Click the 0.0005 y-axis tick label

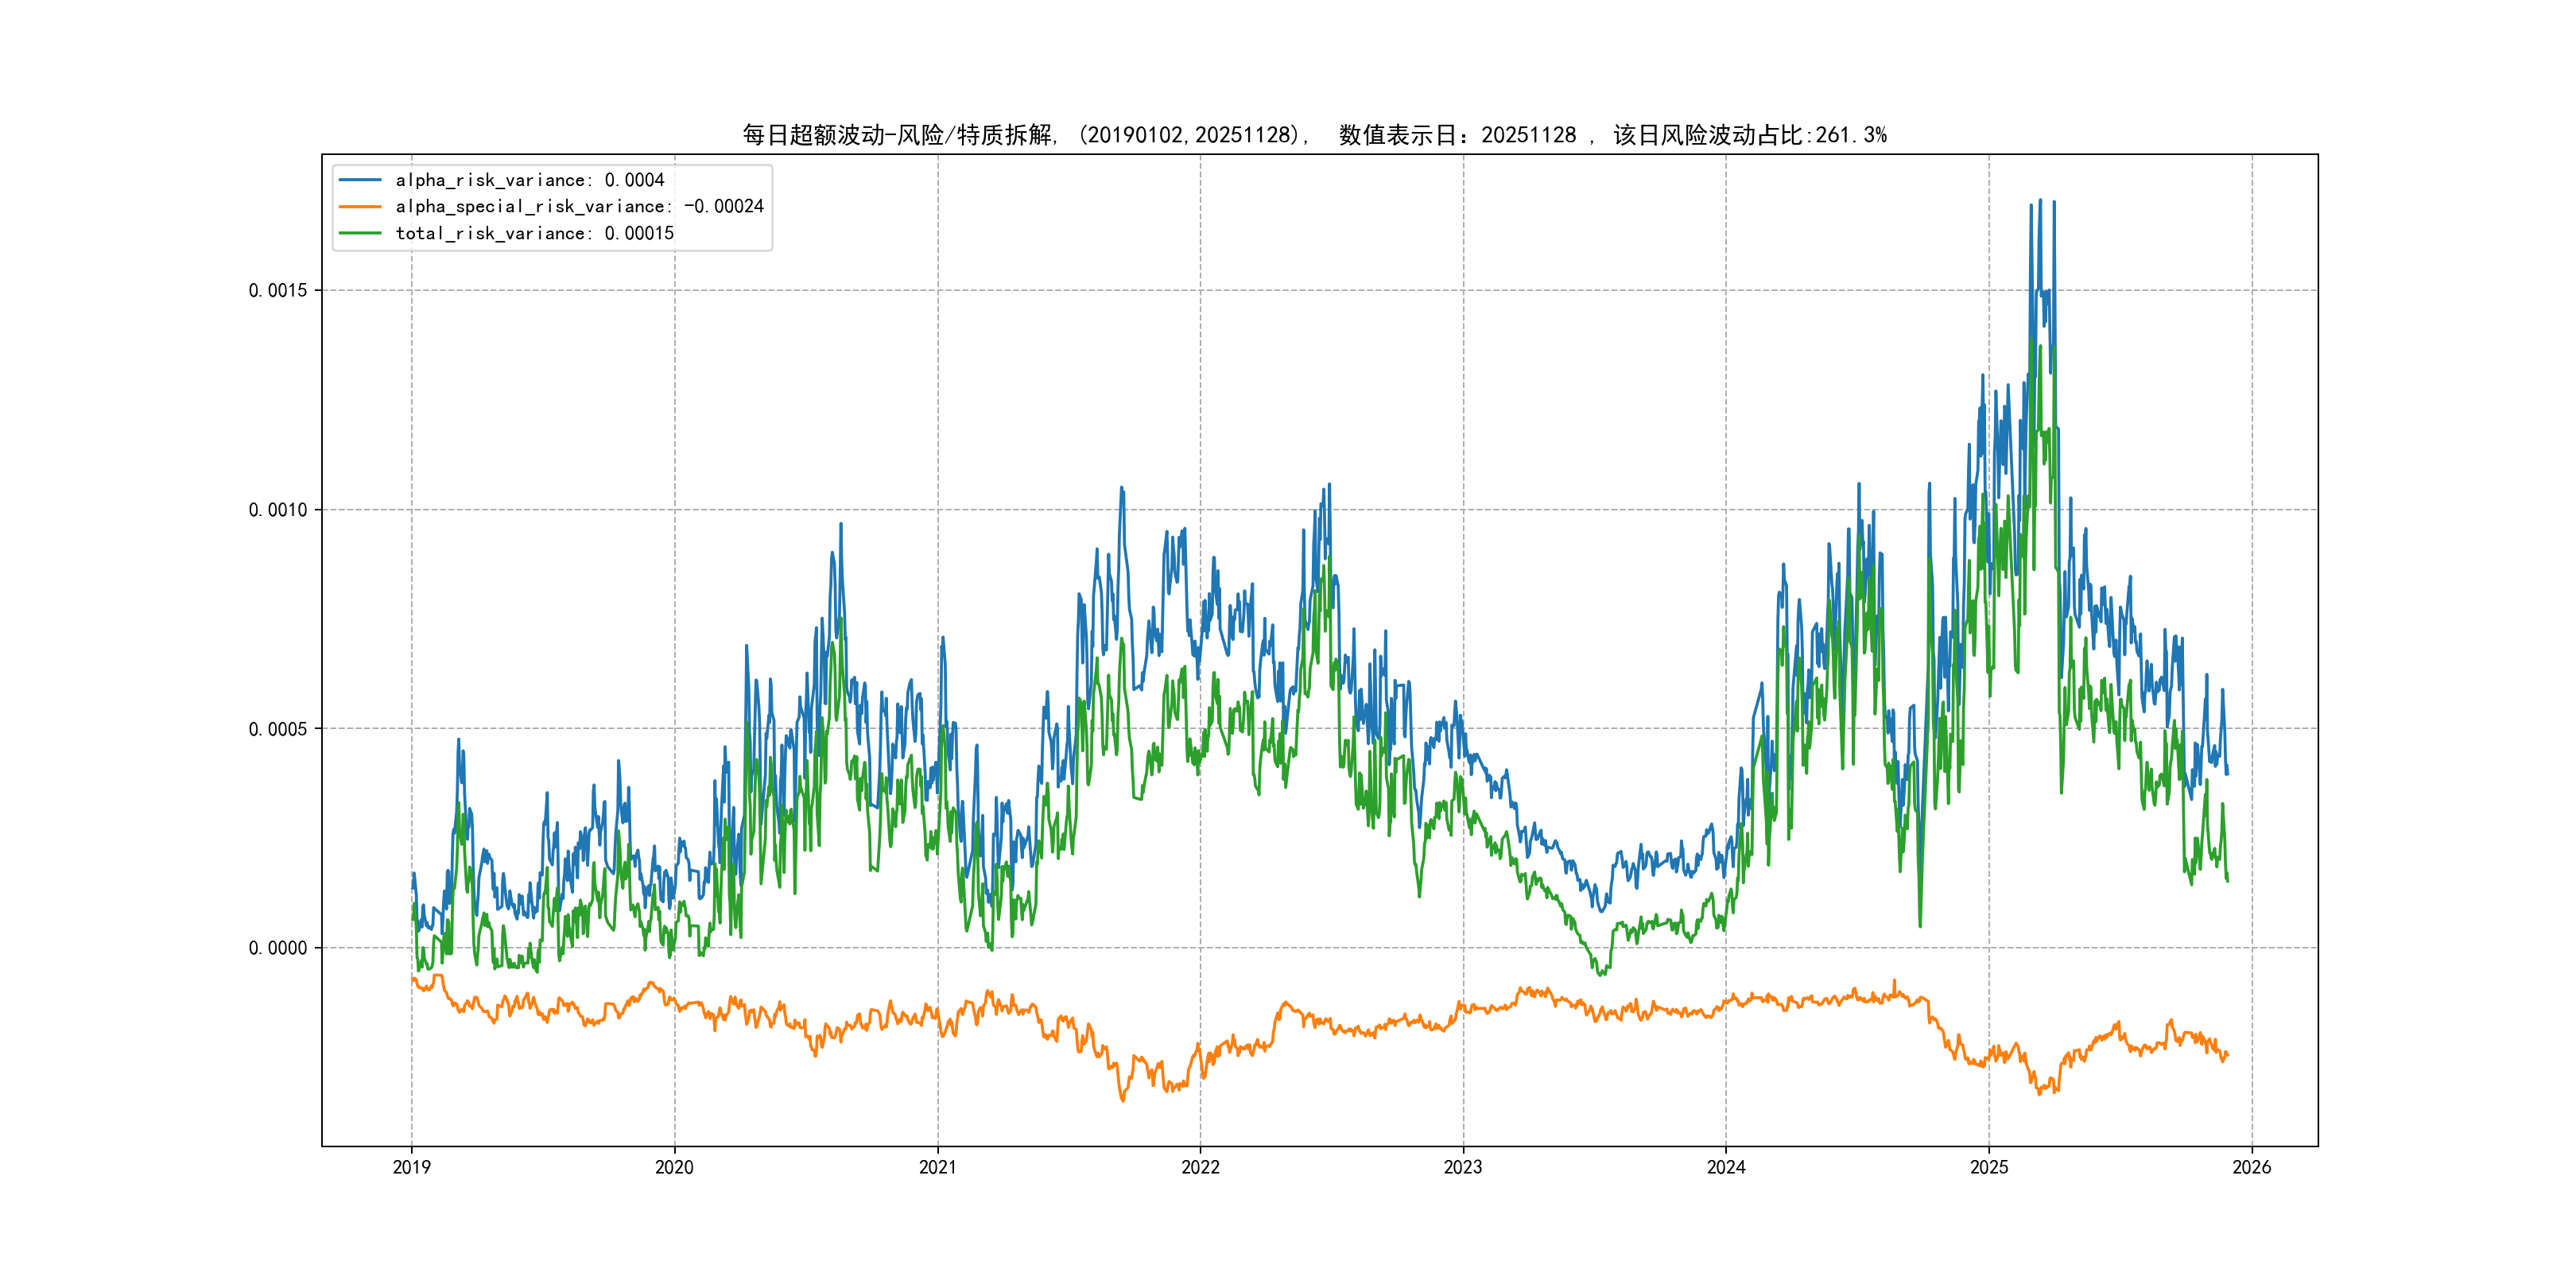click(x=278, y=729)
